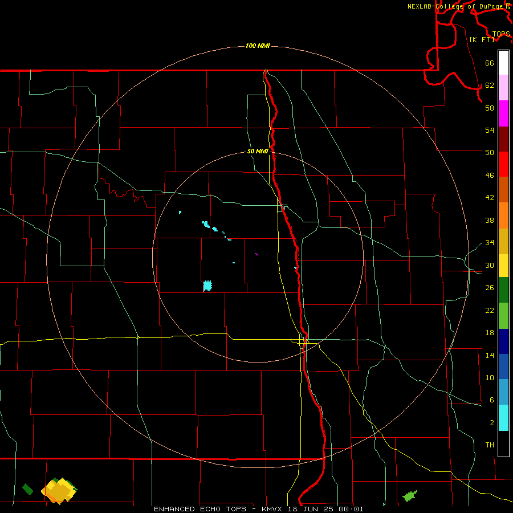Click the TH threshold legend label

[x=490, y=445]
